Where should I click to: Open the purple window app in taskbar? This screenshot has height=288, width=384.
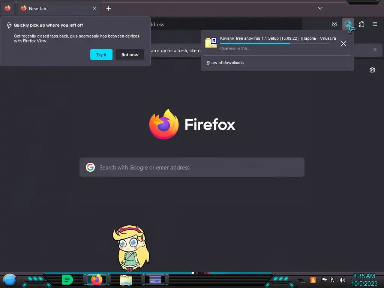point(155,280)
